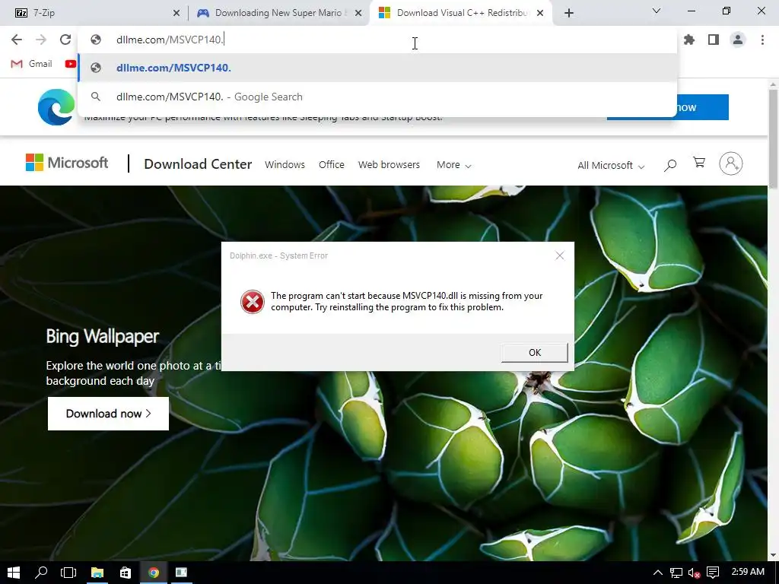Click the red error icon in dialog

253,302
